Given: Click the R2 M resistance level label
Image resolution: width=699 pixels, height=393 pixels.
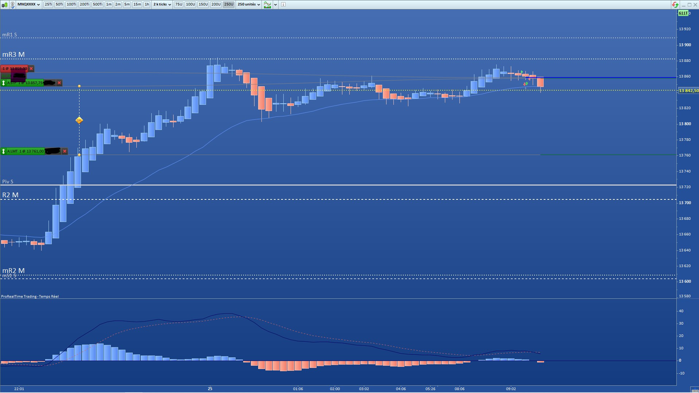Looking at the screenshot, I should click(x=10, y=195).
